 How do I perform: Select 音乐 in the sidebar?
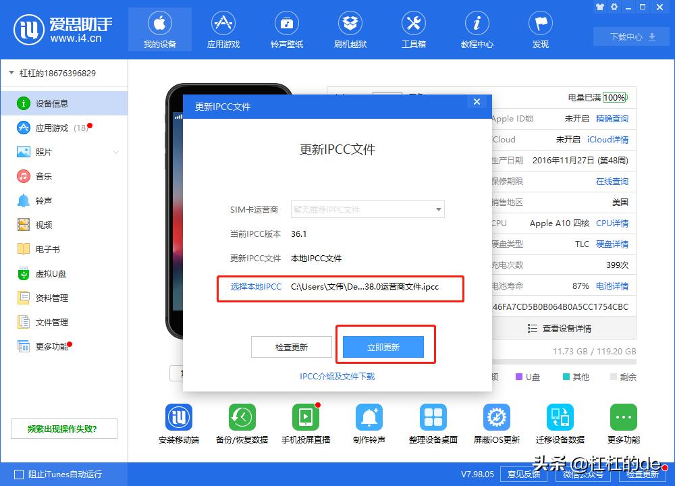42,176
